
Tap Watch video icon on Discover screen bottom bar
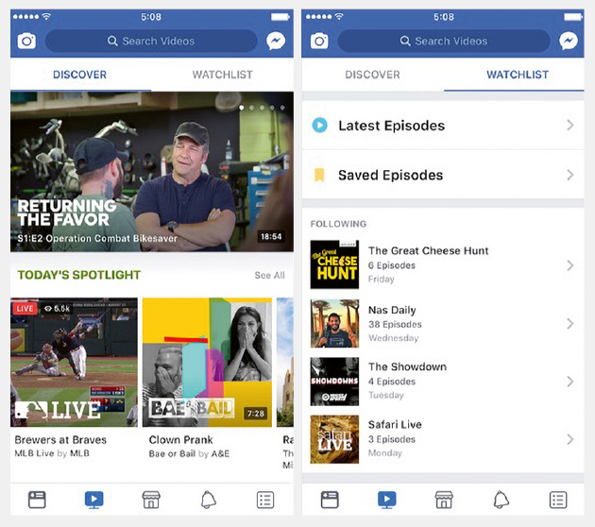(94, 500)
